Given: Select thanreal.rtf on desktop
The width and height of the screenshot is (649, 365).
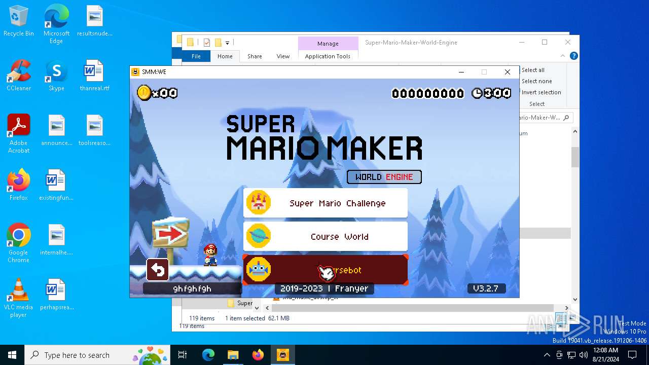Looking at the screenshot, I should click(95, 76).
